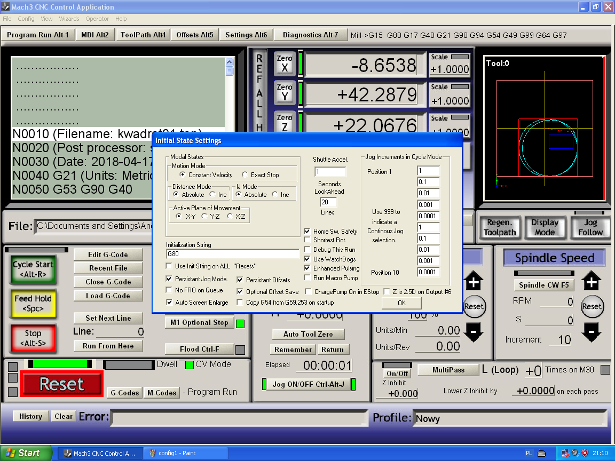
Task: Decrease spindle speed with minus arrow
Action: click(x=591, y=332)
